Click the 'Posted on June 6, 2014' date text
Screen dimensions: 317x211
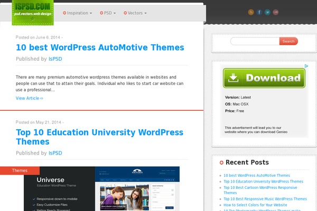click(x=39, y=37)
